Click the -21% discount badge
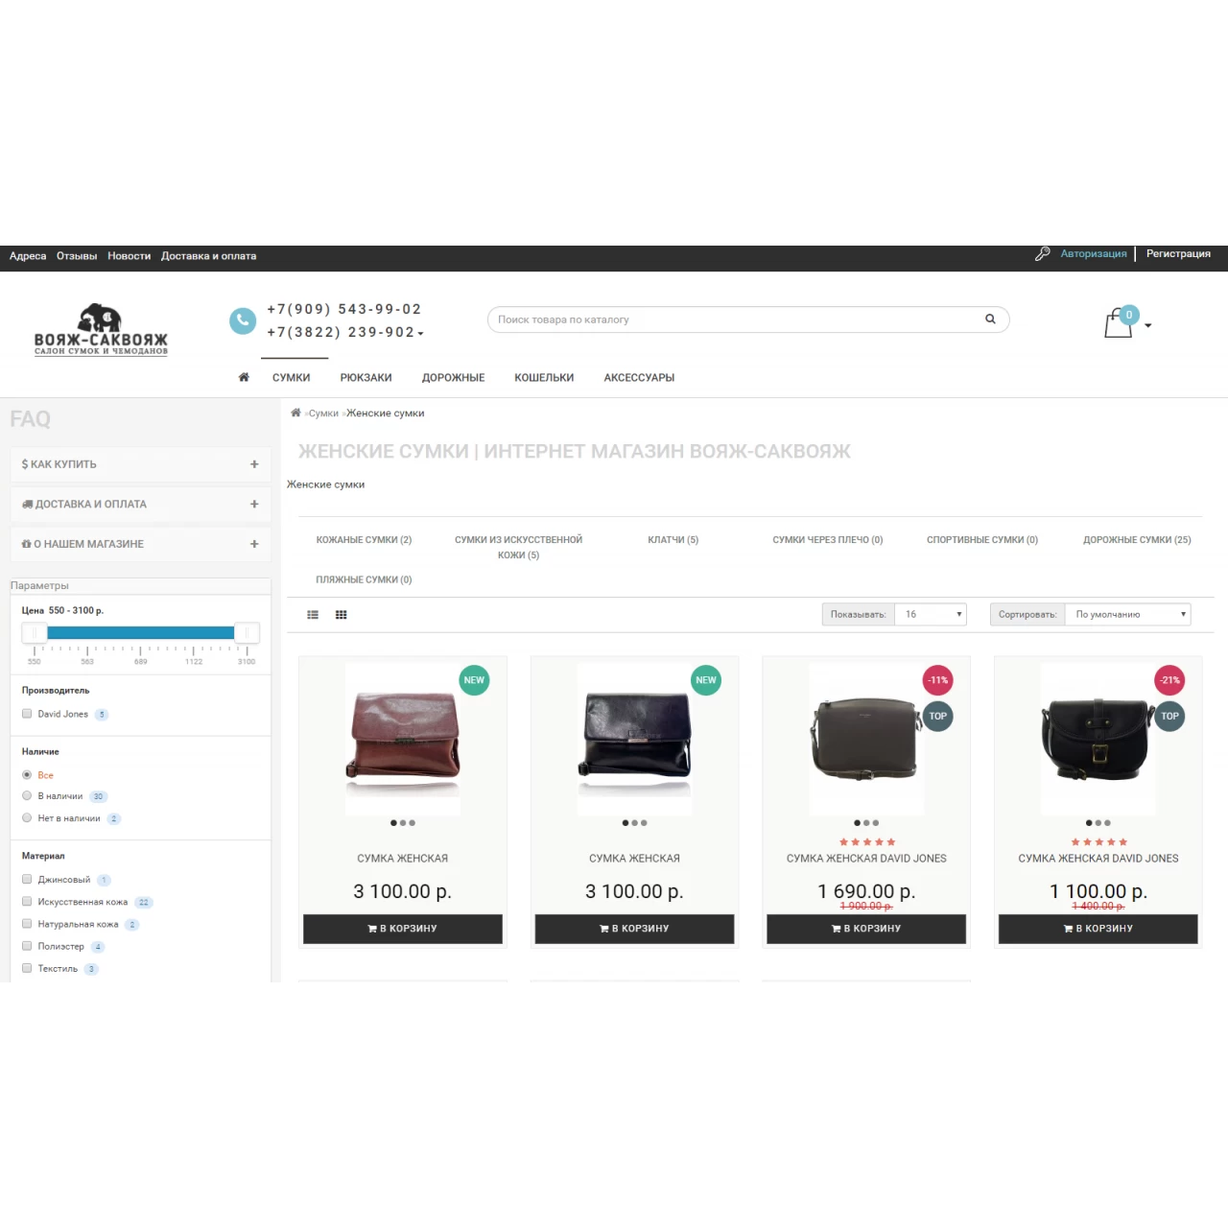The width and height of the screenshot is (1228, 1228). click(1170, 680)
